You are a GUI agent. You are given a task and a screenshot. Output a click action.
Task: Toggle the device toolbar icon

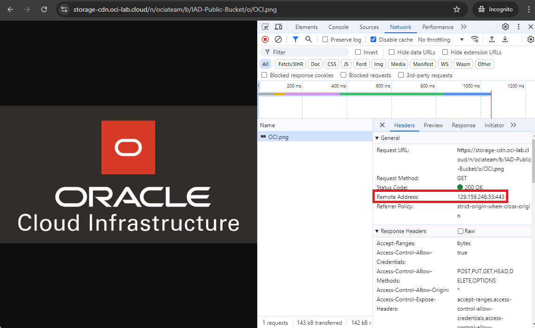pyautogui.click(x=278, y=27)
